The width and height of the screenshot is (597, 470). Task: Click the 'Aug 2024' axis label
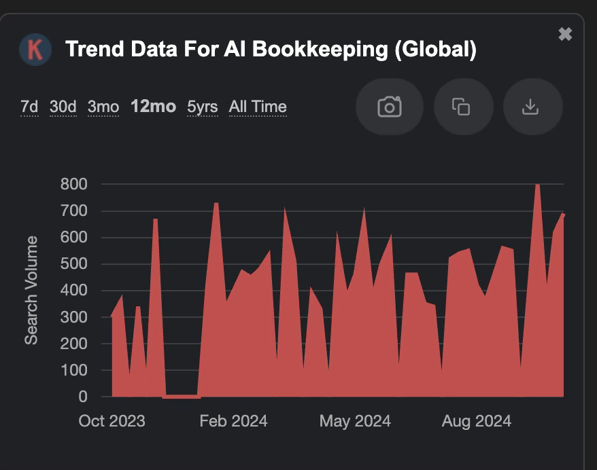coord(476,421)
